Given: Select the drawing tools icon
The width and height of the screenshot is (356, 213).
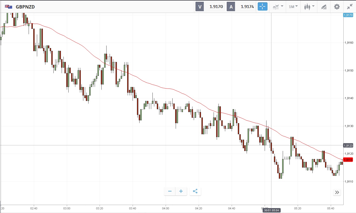Looking at the screenshot, I should (324, 7).
